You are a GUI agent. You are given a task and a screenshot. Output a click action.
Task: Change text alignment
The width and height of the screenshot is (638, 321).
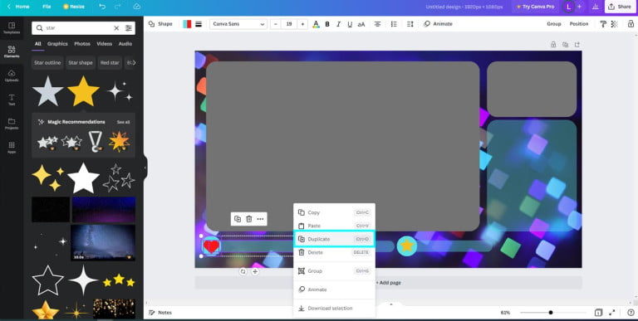point(378,24)
